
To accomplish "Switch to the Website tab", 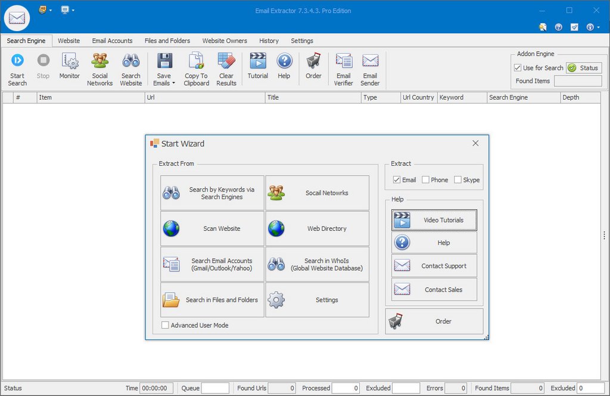I will (x=69, y=41).
